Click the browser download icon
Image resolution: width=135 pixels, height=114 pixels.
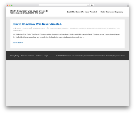(92, 5)
